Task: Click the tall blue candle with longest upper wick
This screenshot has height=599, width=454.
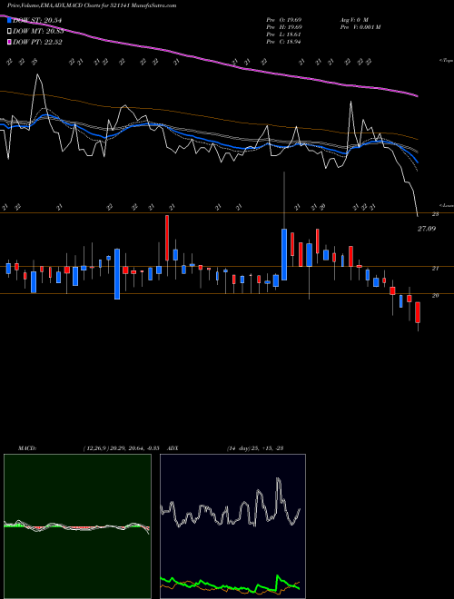Action: (x=284, y=254)
